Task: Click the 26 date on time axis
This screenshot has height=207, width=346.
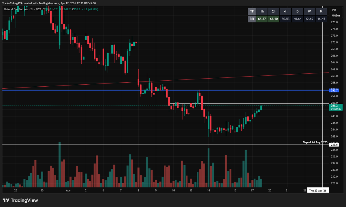Action: [16, 191]
